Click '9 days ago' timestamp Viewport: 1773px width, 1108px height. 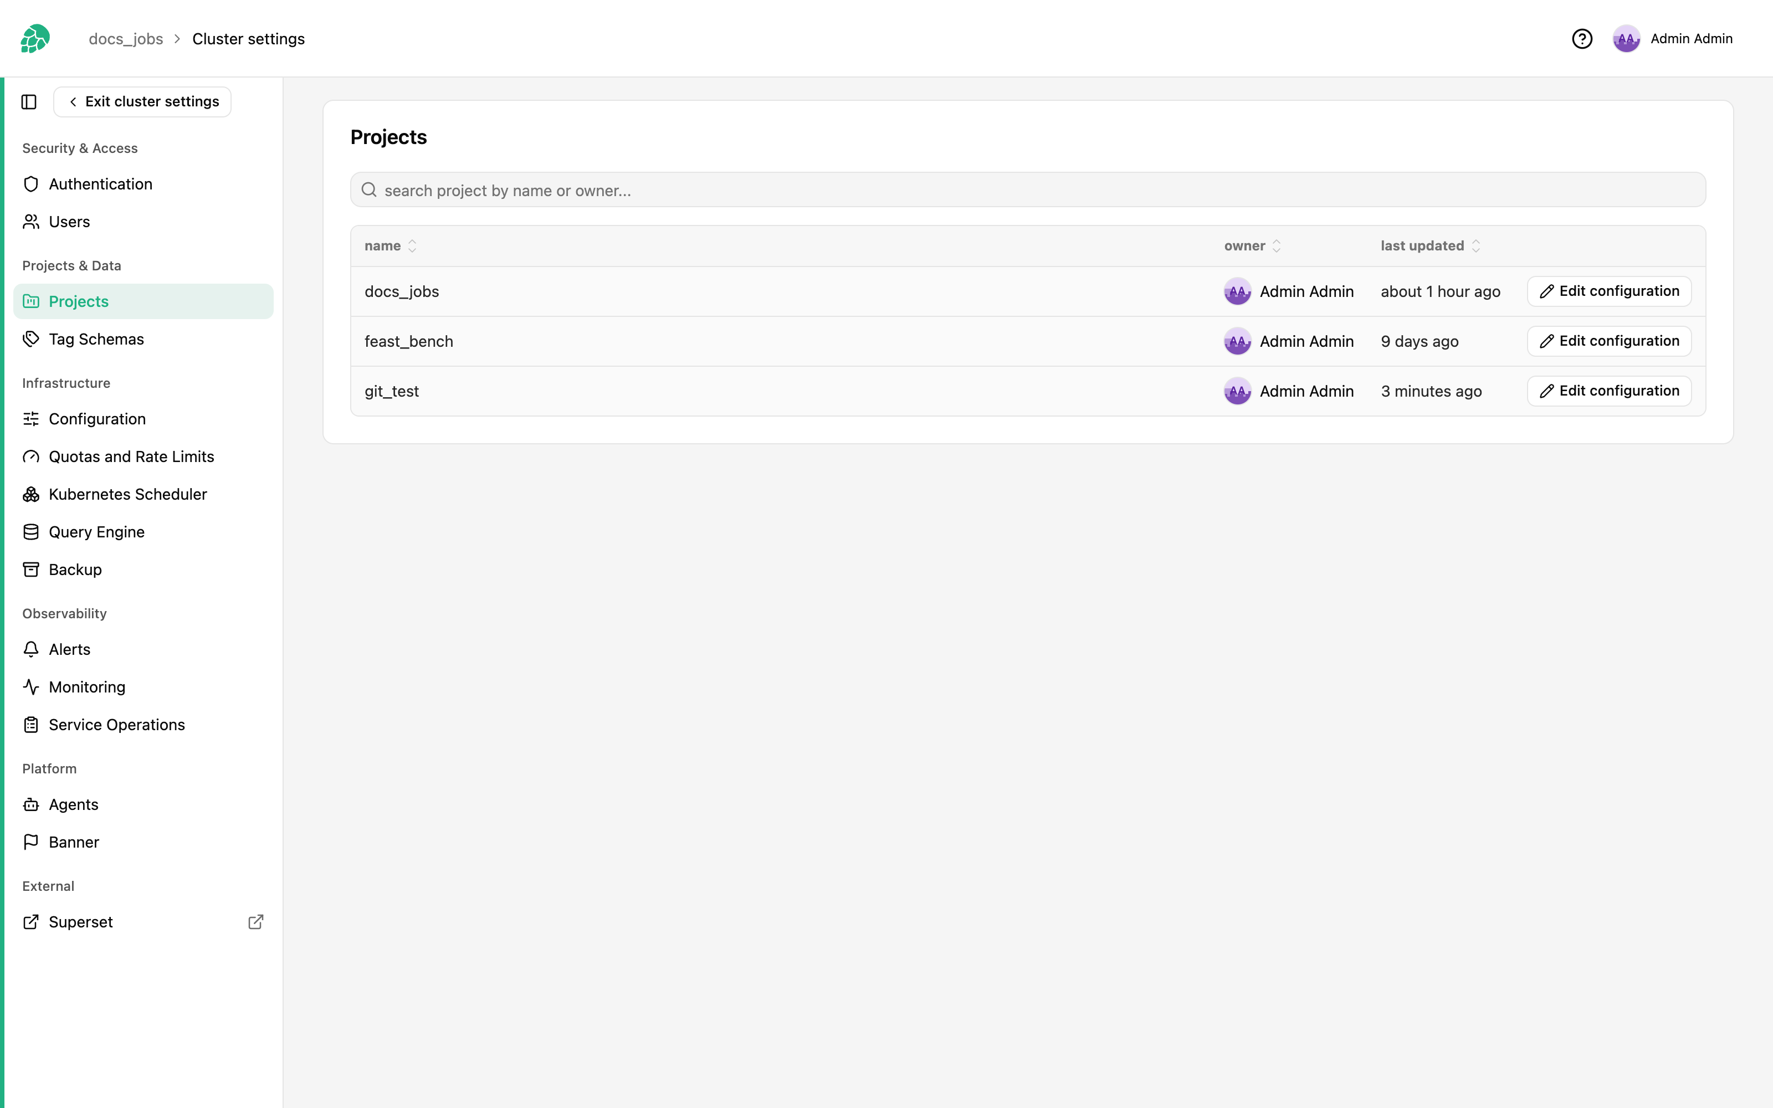tap(1419, 341)
